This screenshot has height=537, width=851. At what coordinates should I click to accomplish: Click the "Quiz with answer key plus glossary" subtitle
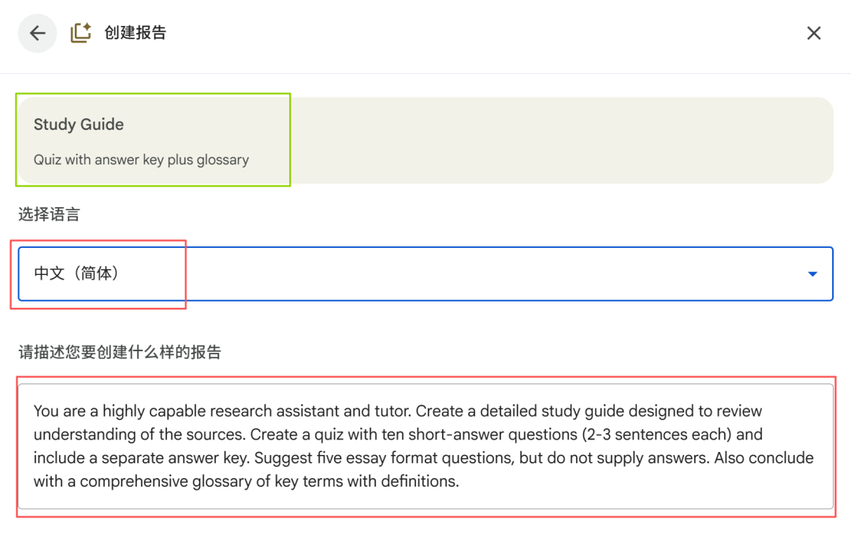pyautogui.click(x=141, y=160)
